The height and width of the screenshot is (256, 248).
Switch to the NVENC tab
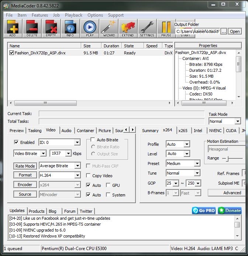pyautogui.click(x=215, y=131)
